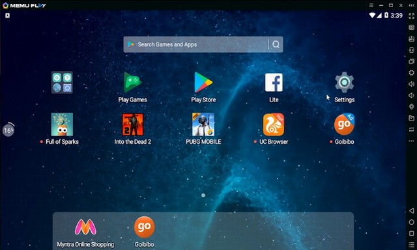The image size is (417, 250).
Task: Click the Android home circle button
Action: point(411,222)
